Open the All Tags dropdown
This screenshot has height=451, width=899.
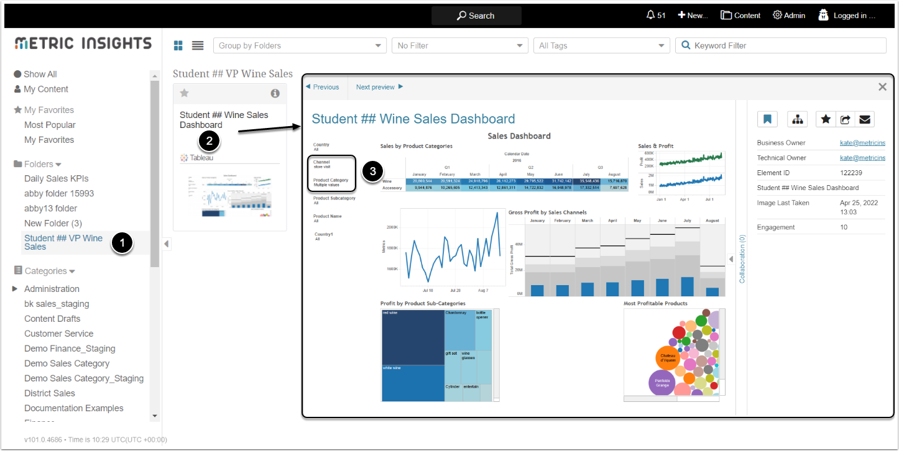pyautogui.click(x=602, y=45)
